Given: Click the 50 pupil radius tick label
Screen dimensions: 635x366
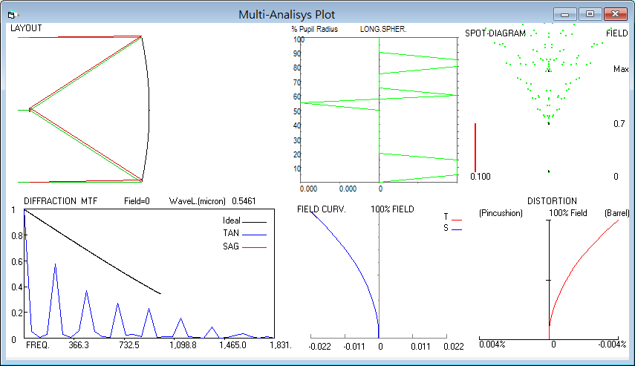Looking at the screenshot, I should pyautogui.click(x=297, y=111).
